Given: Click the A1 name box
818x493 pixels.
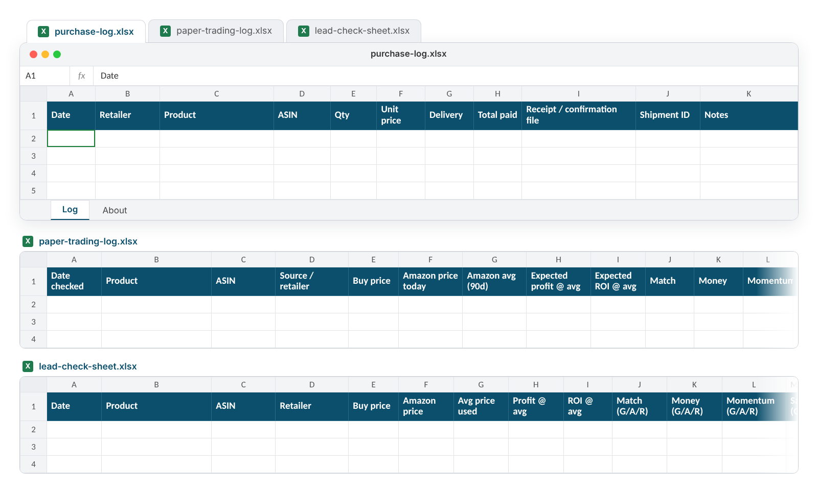Looking at the screenshot, I should tap(45, 76).
